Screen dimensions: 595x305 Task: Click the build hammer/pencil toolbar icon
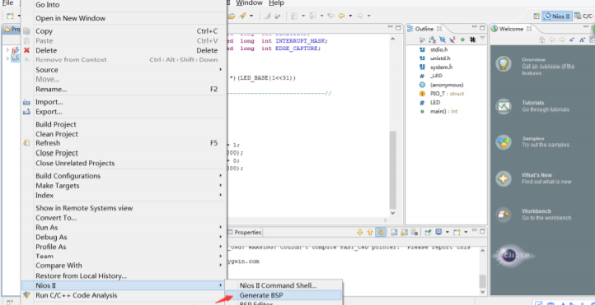coord(241,16)
